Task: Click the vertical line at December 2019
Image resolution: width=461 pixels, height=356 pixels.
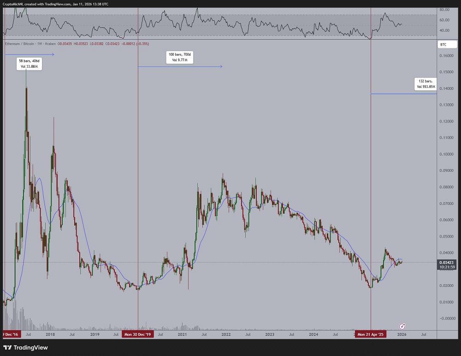Action: coord(138,184)
